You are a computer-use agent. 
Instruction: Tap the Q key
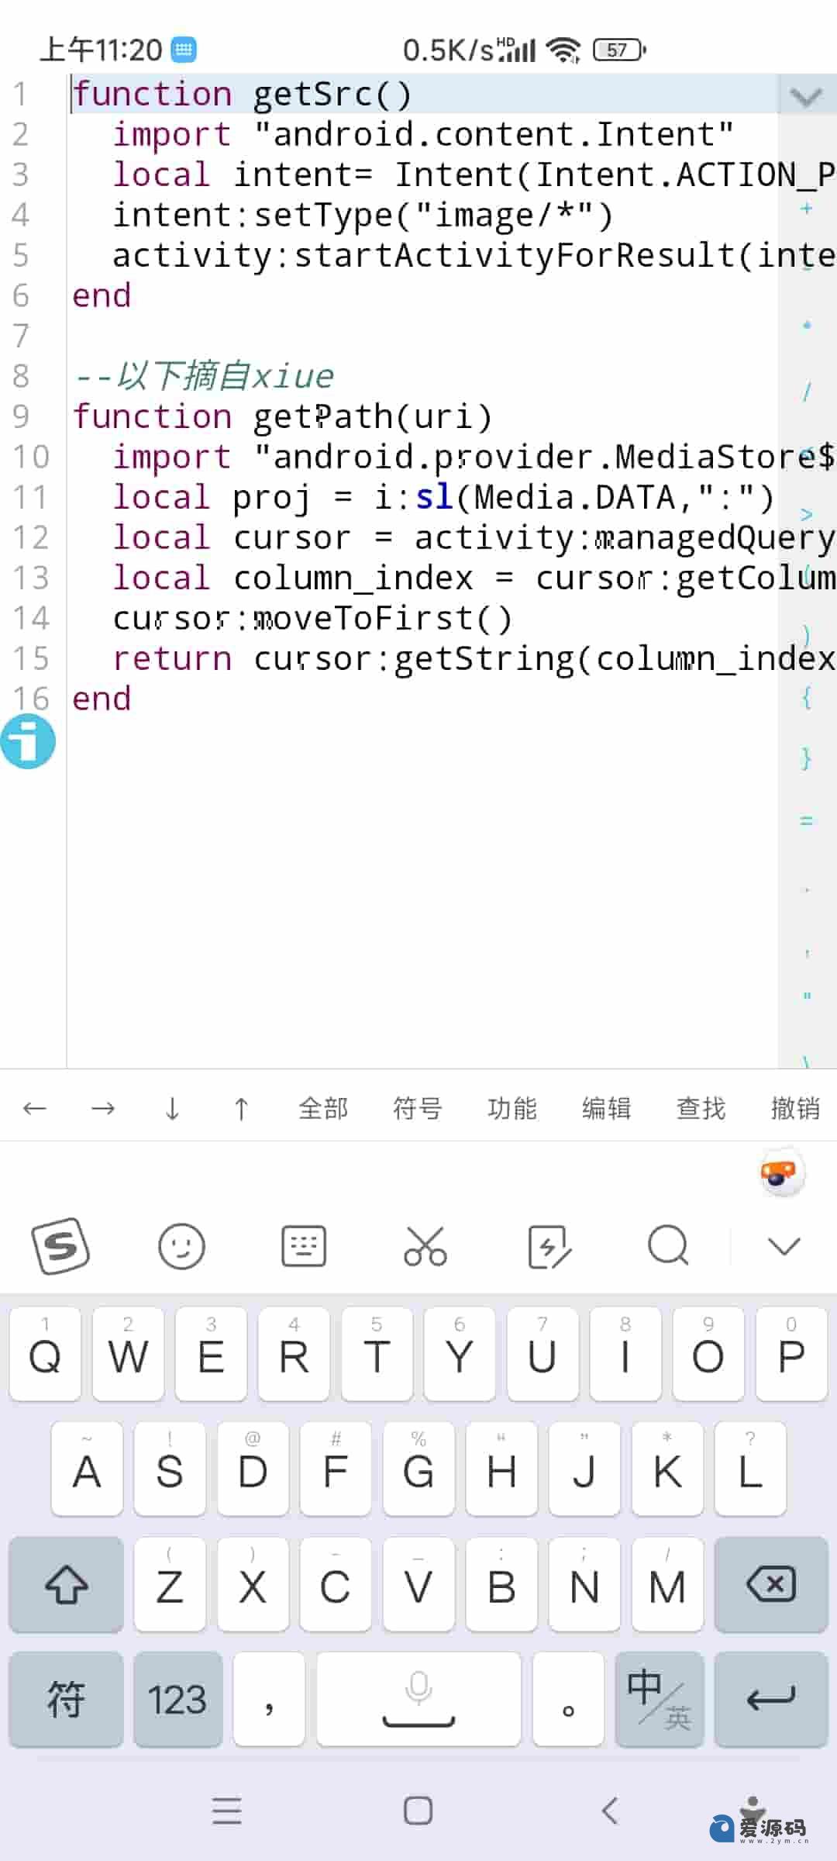(x=45, y=1355)
